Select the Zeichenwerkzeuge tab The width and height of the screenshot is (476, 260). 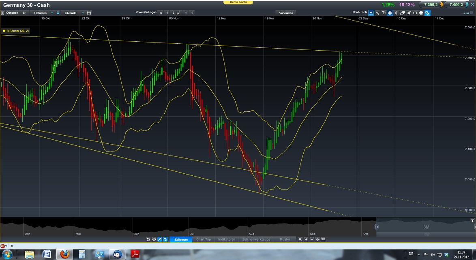point(256,239)
